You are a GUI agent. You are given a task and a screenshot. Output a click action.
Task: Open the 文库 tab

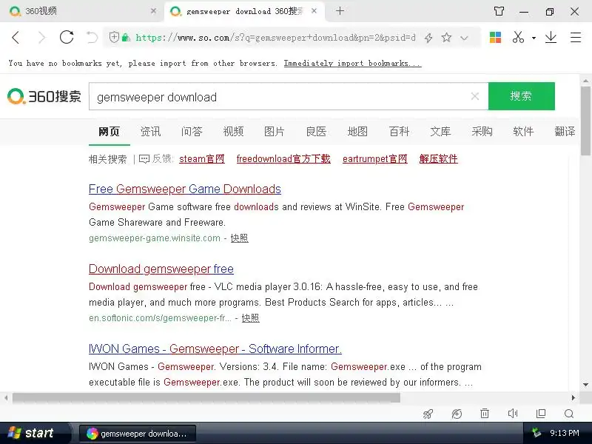point(440,132)
